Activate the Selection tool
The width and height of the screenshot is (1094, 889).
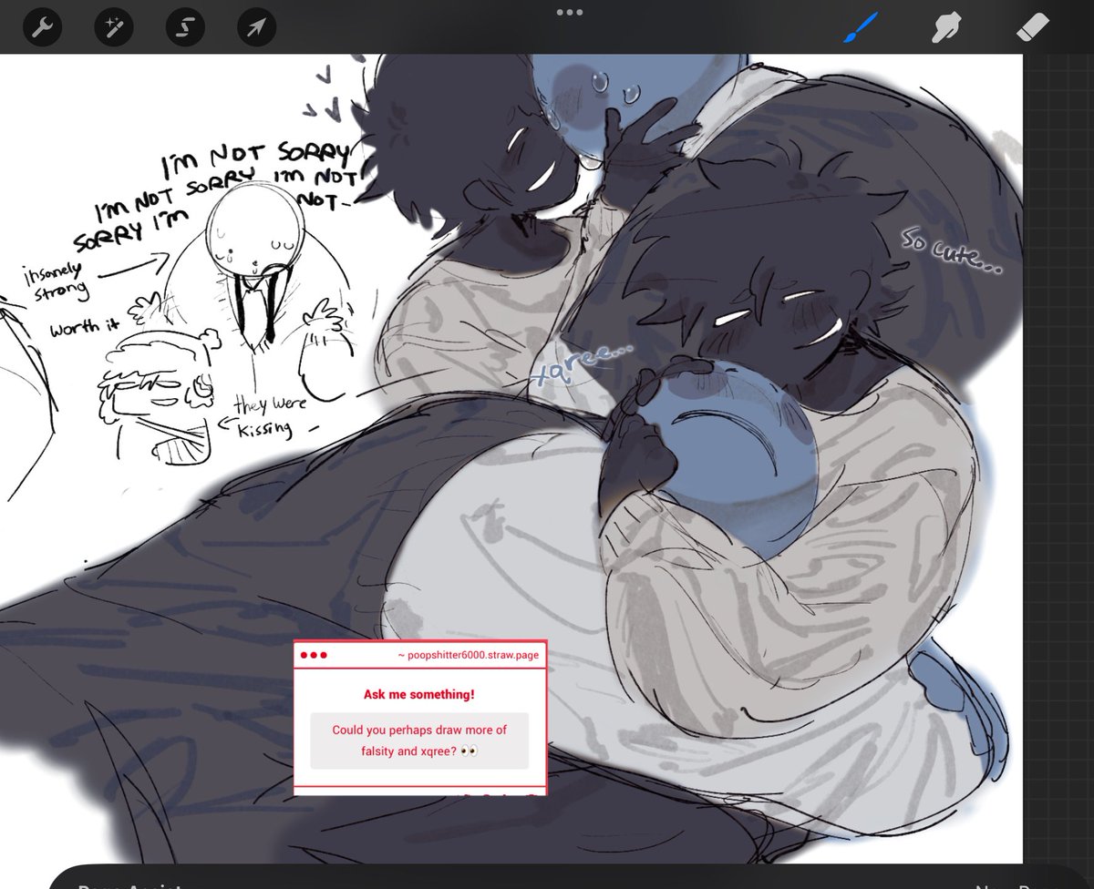(185, 29)
